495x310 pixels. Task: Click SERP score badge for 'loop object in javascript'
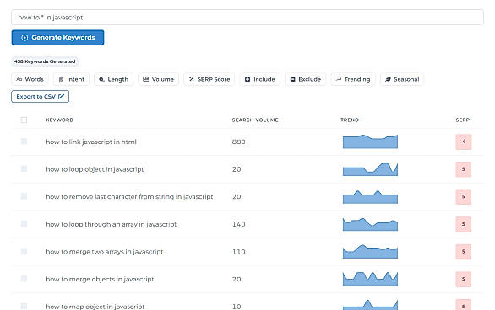[x=464, y=169]
